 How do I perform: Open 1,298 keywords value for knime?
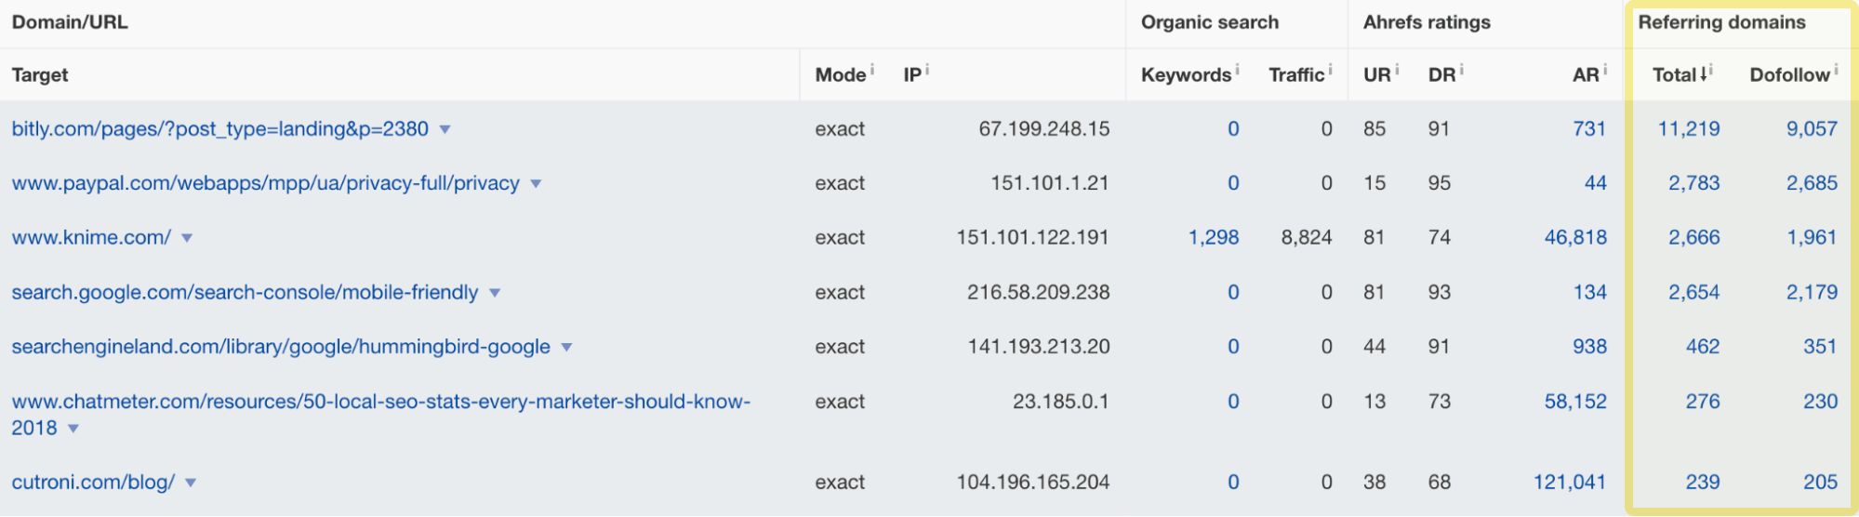(1214, 238)
